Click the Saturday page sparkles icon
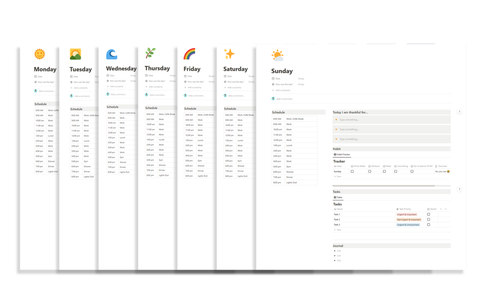 [x=229, y=54]
